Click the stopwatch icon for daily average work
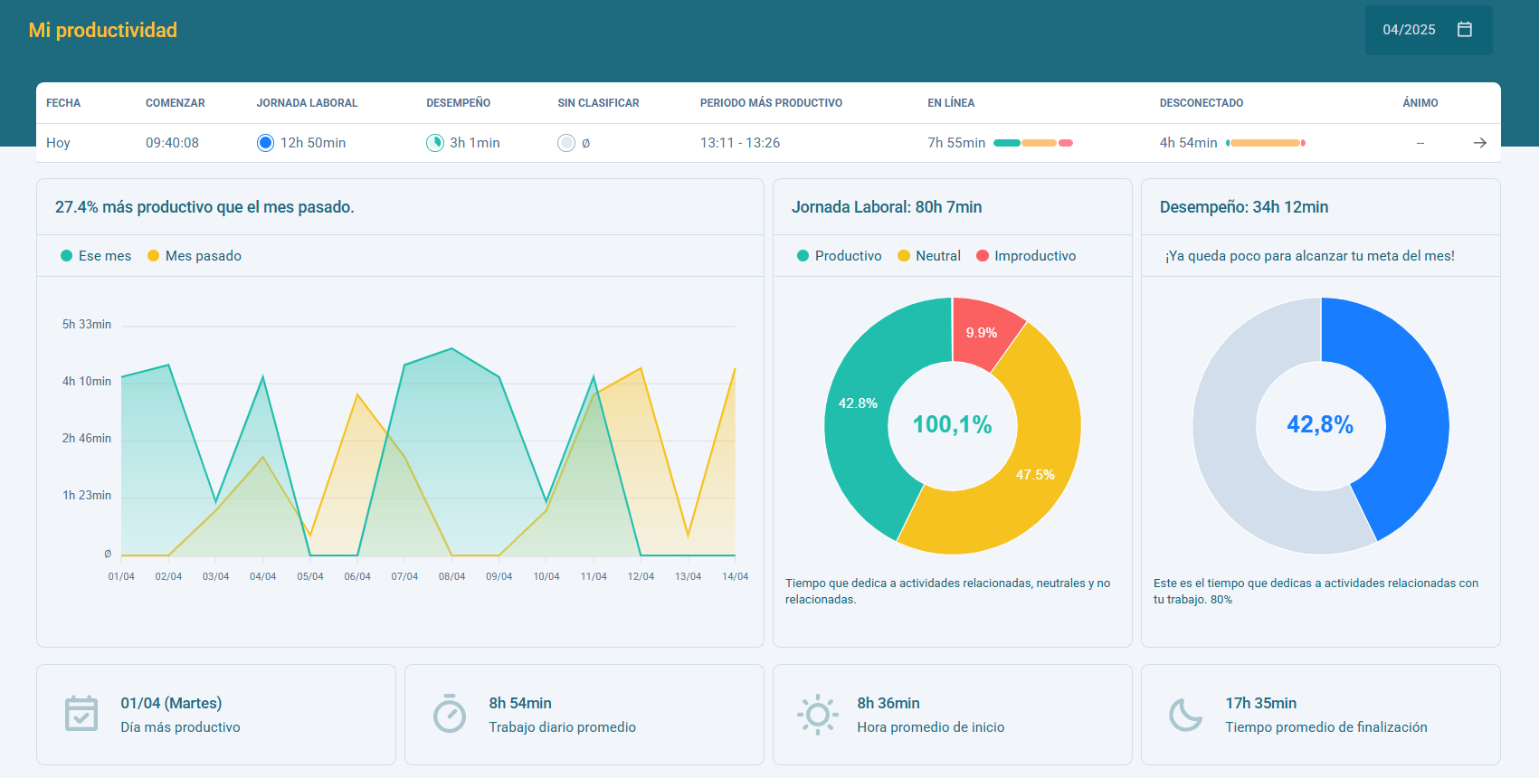This screenshot has width=1539, height=778. coord(450,714)
